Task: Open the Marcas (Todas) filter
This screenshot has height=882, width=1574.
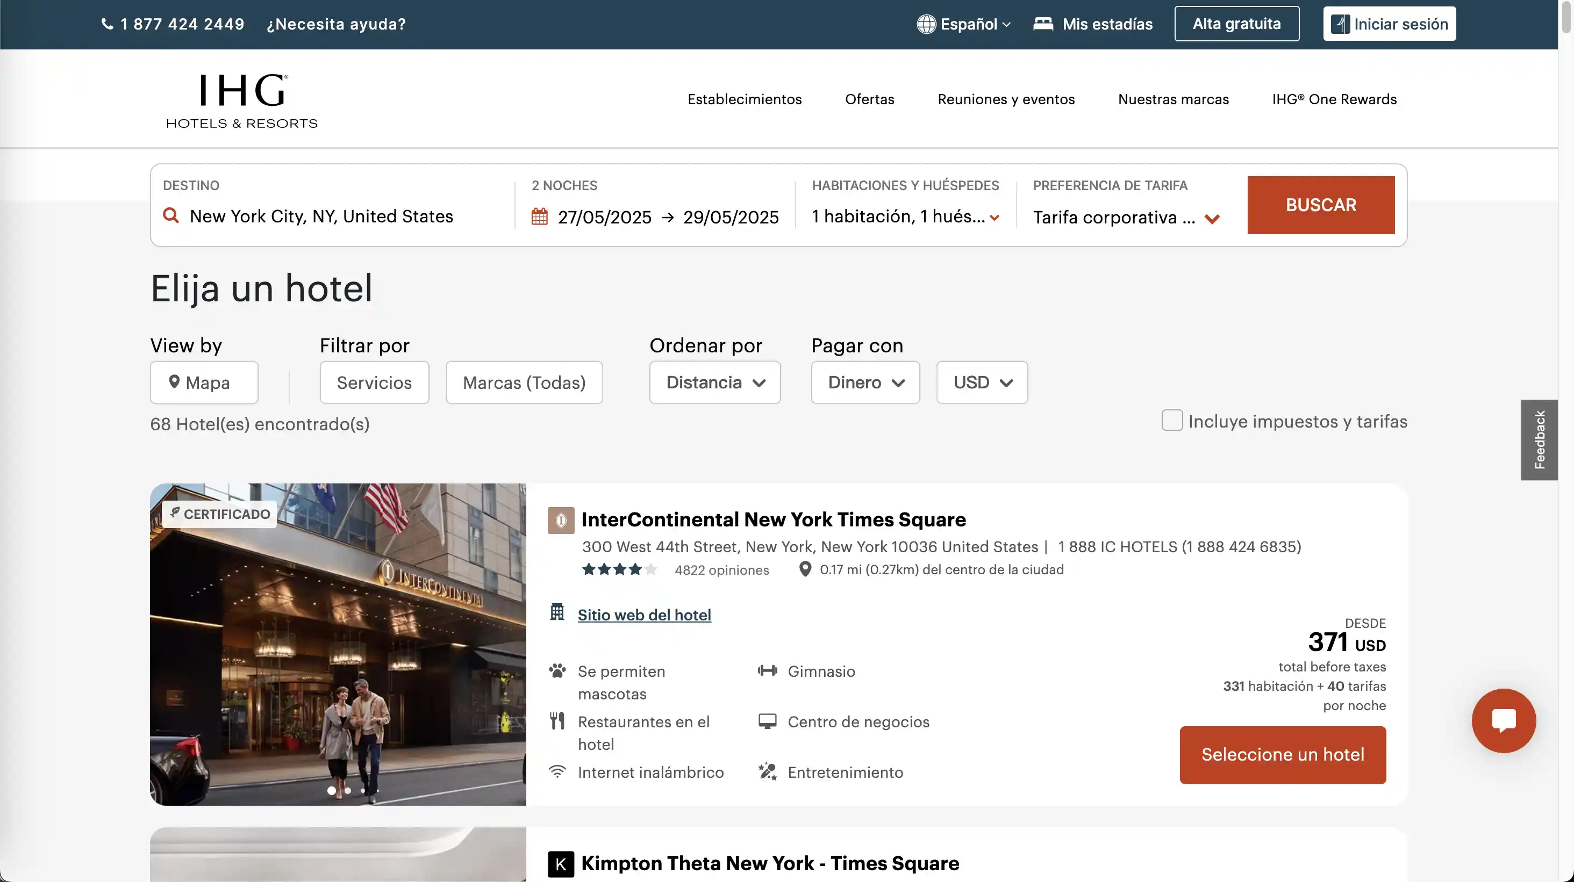Action: pyautogui.click(x=524, y=382)
